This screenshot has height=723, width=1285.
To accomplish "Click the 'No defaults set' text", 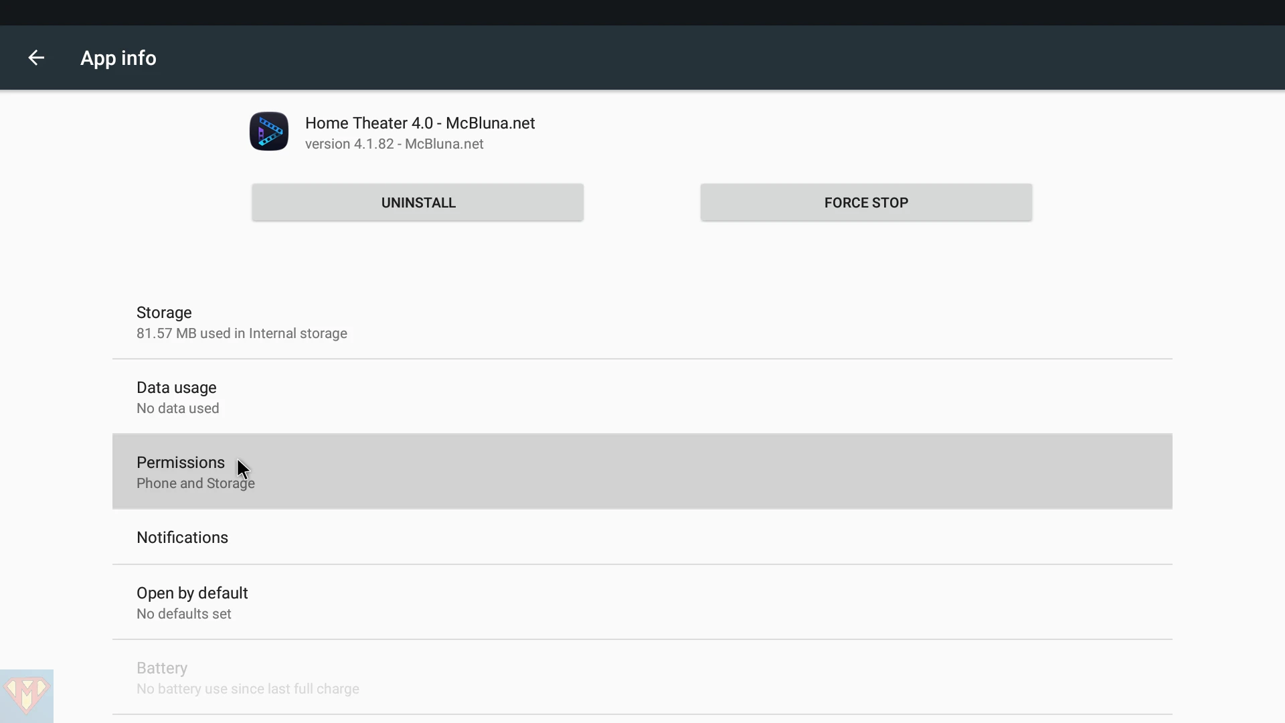I will pos(184,614).
